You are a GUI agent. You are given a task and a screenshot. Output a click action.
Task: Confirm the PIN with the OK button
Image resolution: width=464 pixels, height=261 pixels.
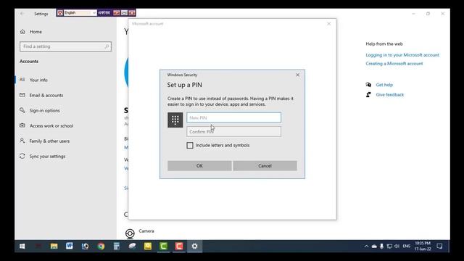[199, 166]
